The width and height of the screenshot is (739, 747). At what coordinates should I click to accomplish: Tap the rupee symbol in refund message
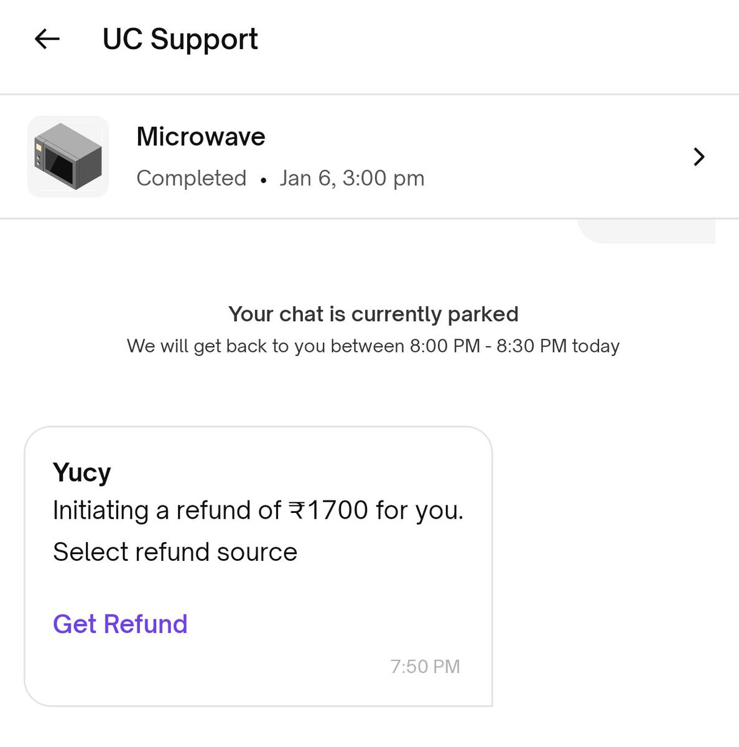(297, 510)
